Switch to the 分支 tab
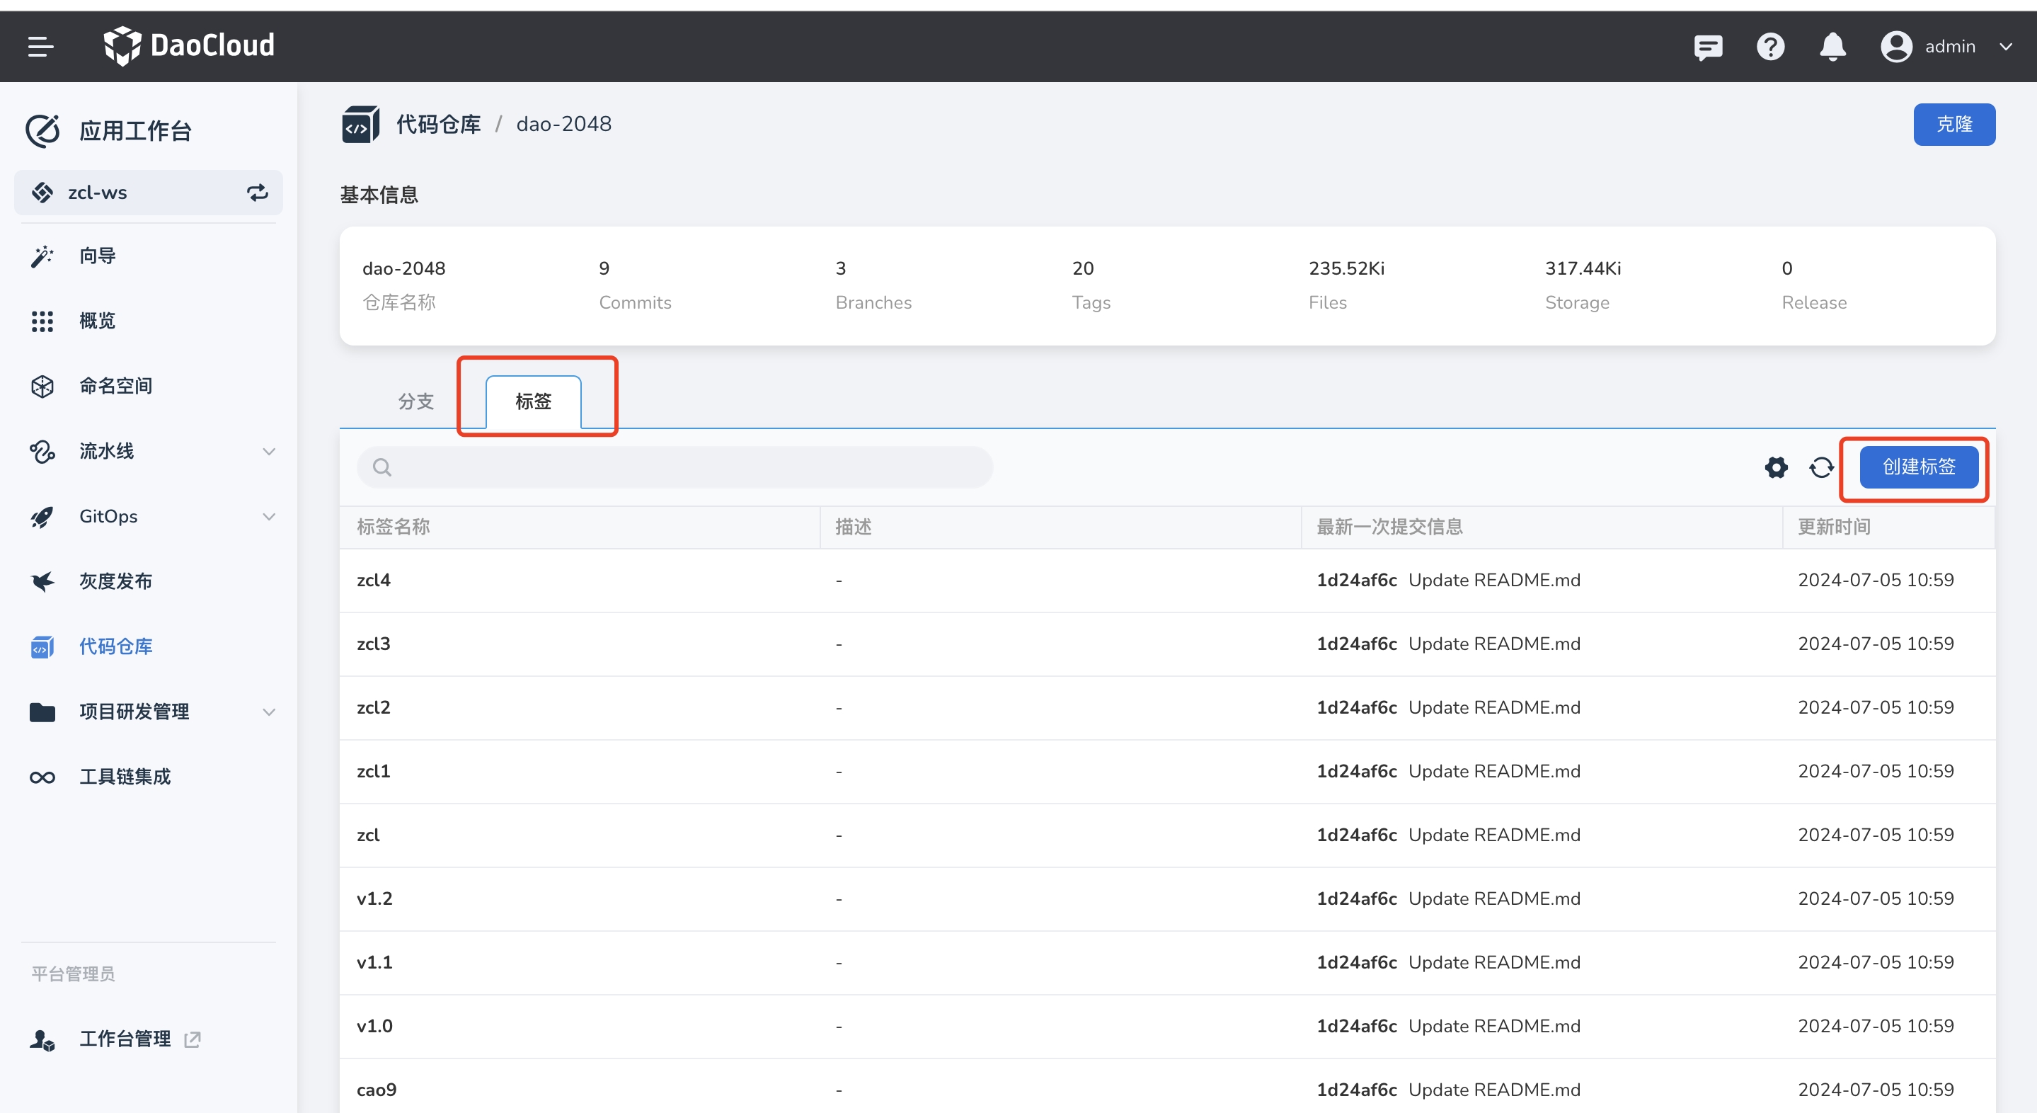This screenshot has height=1113, width=2037. click(x=416, y=402)
